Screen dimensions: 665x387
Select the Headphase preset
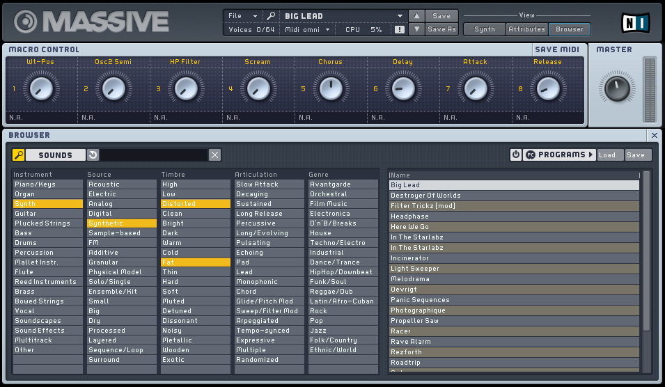(514, 216)
